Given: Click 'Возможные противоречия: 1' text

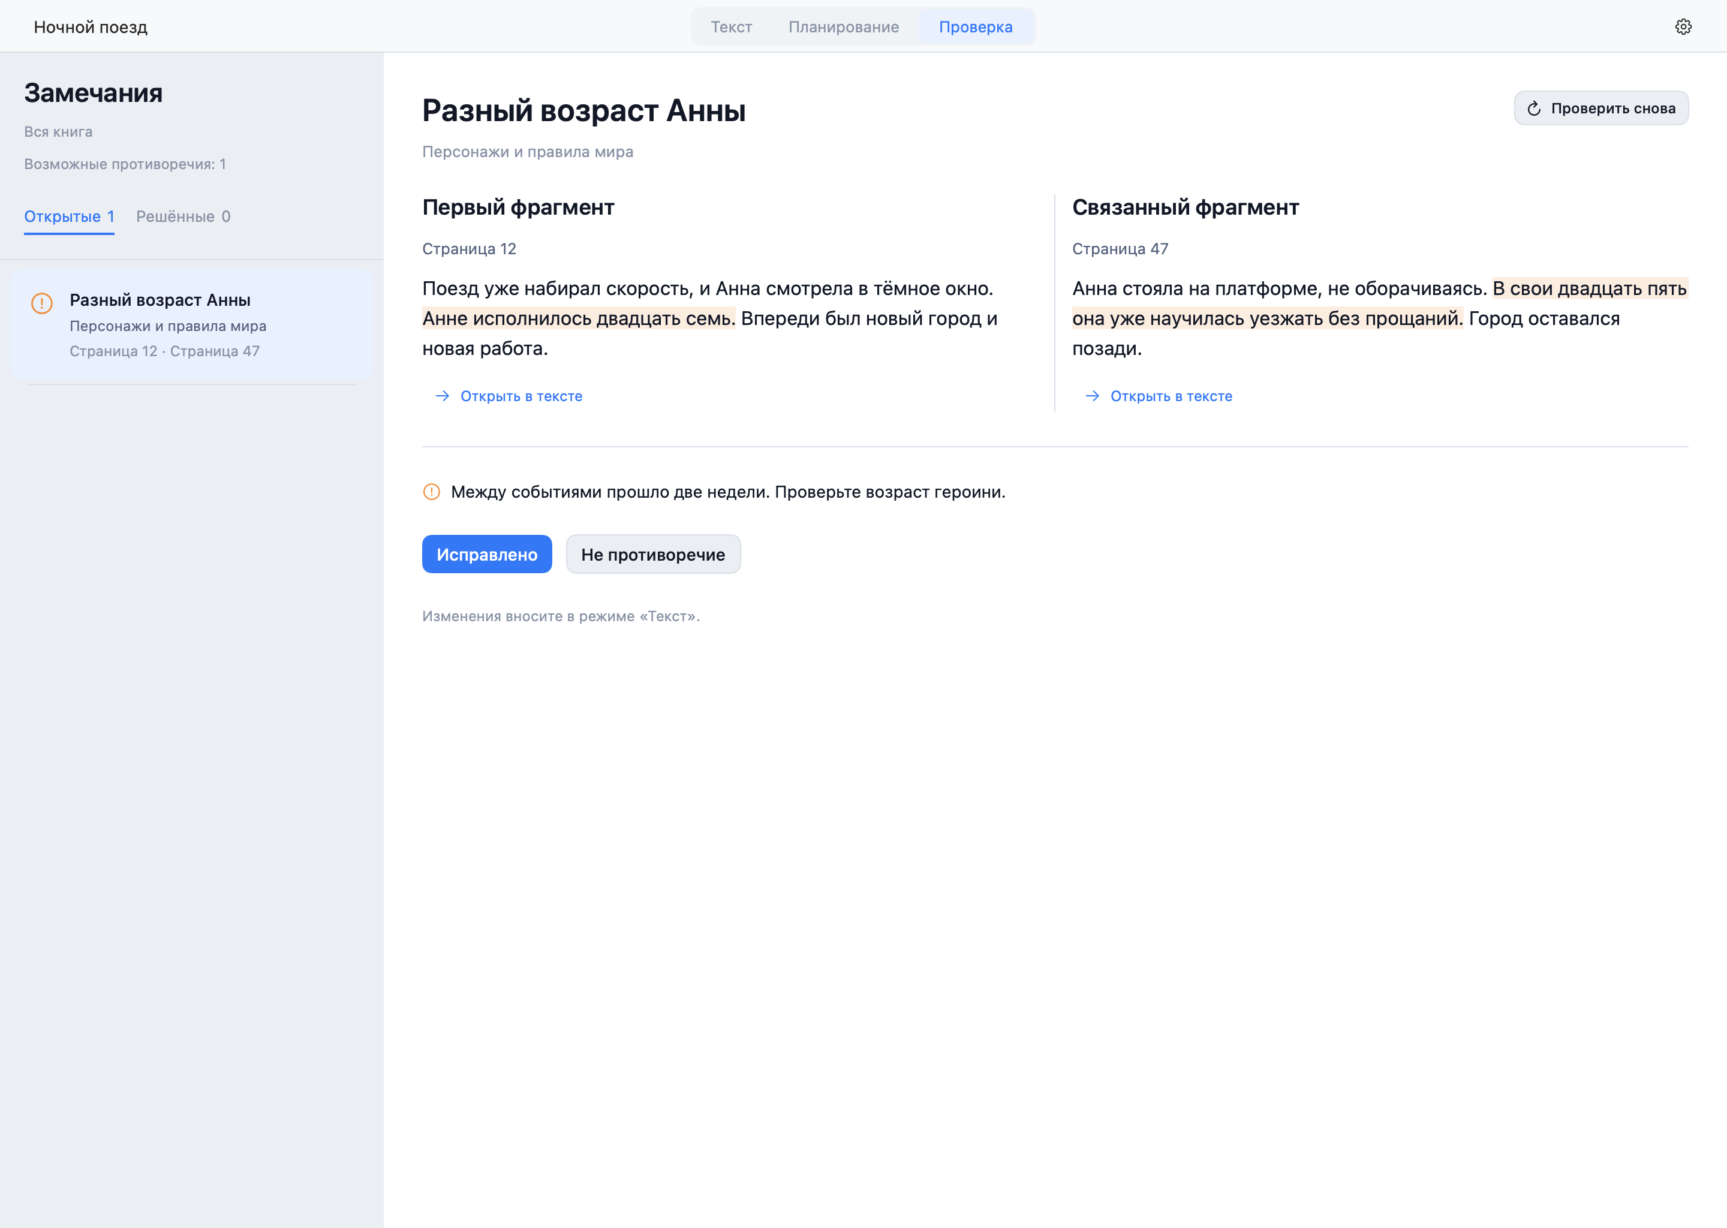Looking at the screenshot, I should pyautogui.click(x=125, y=164).
